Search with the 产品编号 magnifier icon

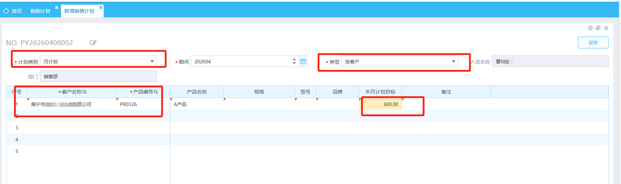[x=156, y=92]
